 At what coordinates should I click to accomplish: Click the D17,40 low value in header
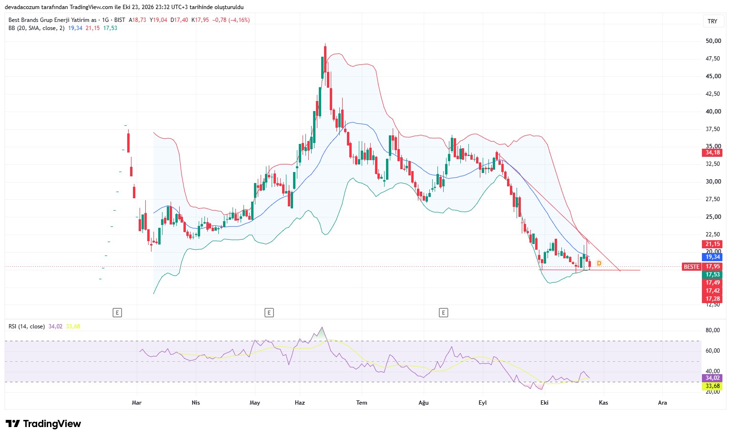pyautogui.click(x=179, y=20)
